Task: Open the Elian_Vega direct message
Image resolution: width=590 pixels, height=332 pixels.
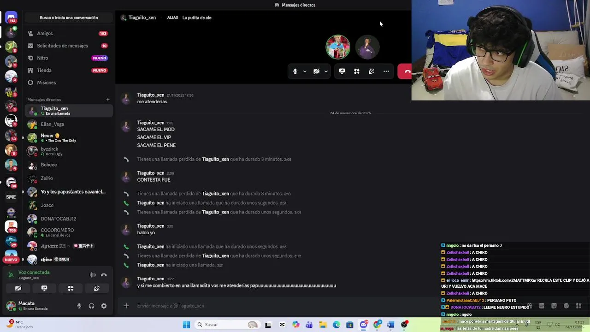Action: (x=69, y=124)
